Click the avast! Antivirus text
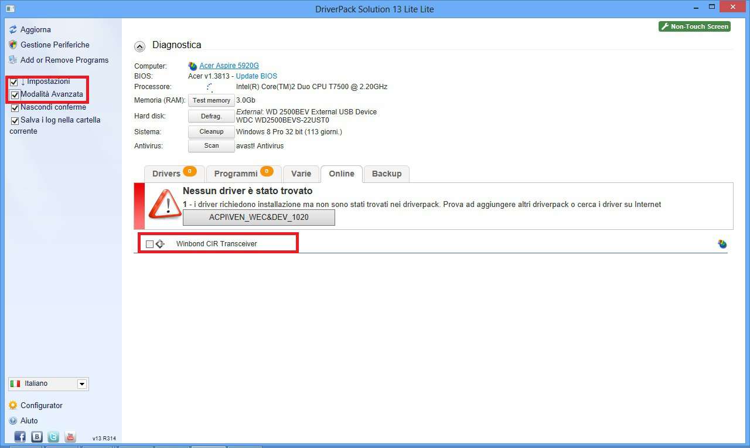Viewport: 750px width, 448px height. click(260, 146)
